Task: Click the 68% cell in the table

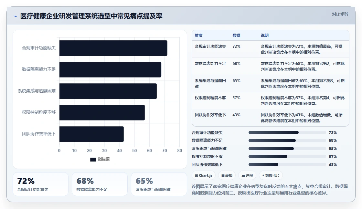Action: point(236,63)
